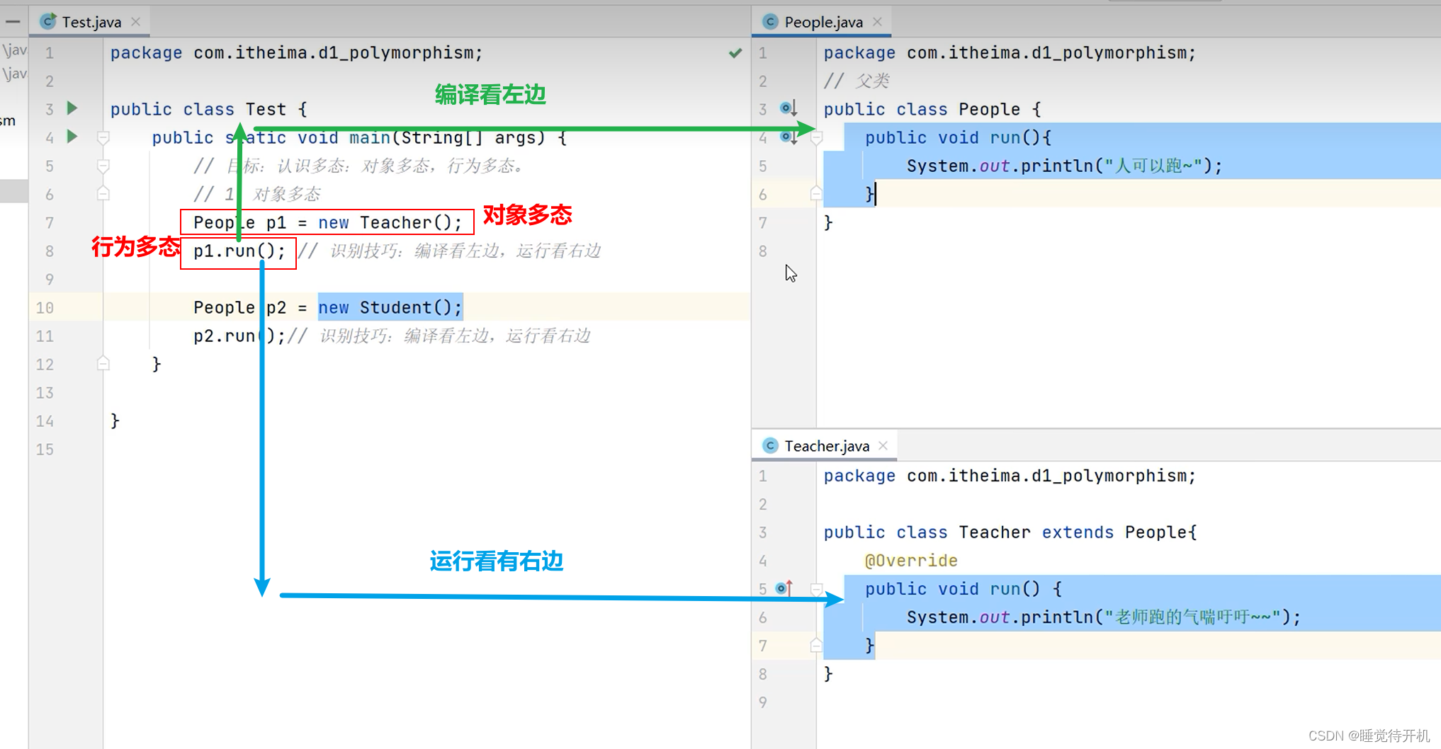This screenshot has height=749, width=1441.
Task: Click '// 父类' comment in People.java
Action: [x=856, y=81]
